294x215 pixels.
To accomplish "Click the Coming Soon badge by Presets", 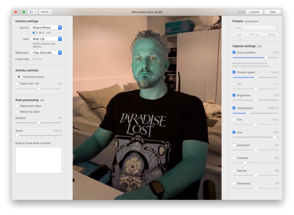I will coord(252,21).
